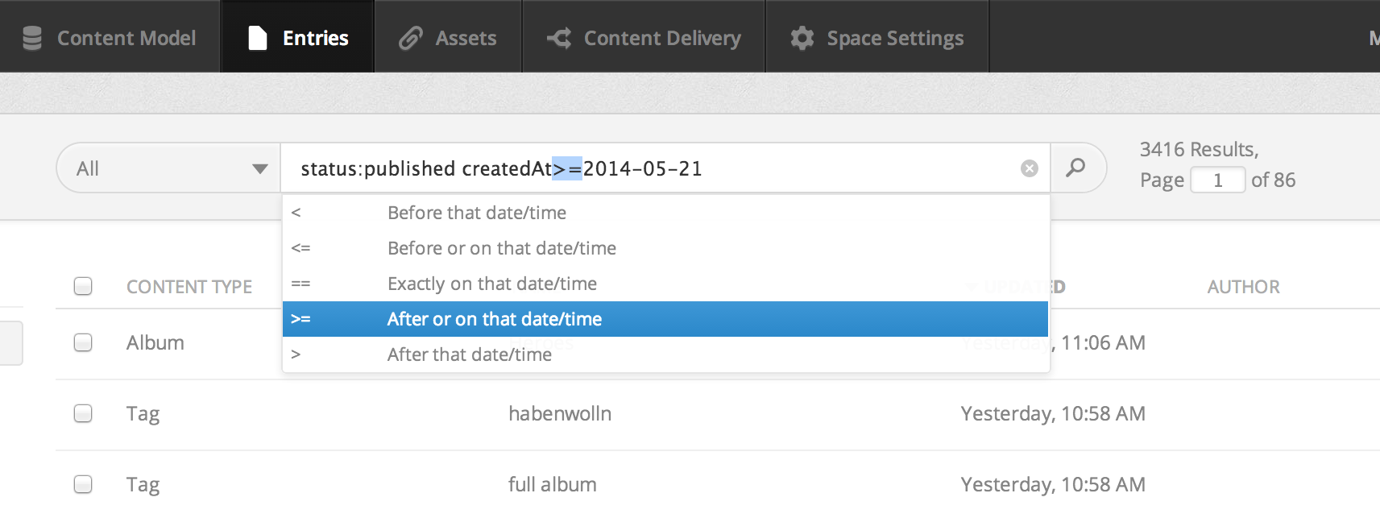
Task: Open the Content Delivery tab
Action: coord(644,38)
